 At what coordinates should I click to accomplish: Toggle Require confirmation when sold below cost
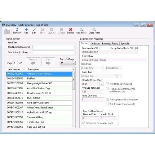(107, 89)
